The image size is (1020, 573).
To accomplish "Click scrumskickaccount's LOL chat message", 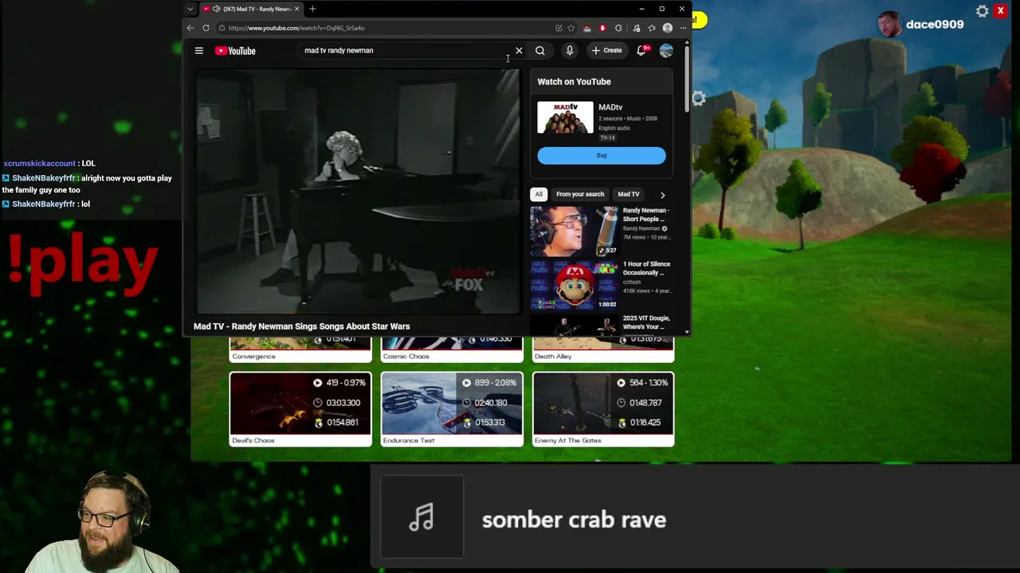I will pyautogui.click(x=49, y=163).
